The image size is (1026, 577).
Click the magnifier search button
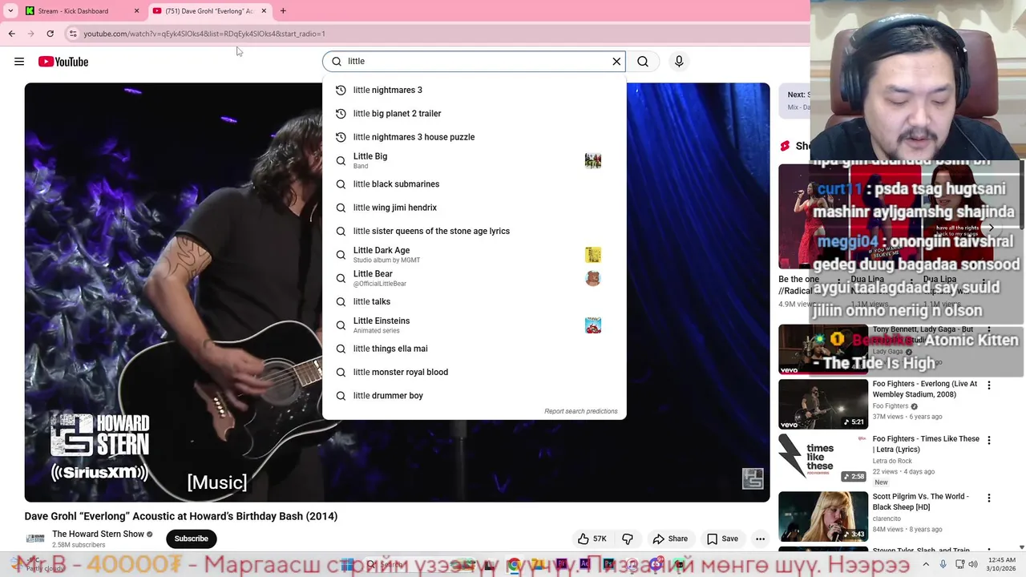click(643, 62)
